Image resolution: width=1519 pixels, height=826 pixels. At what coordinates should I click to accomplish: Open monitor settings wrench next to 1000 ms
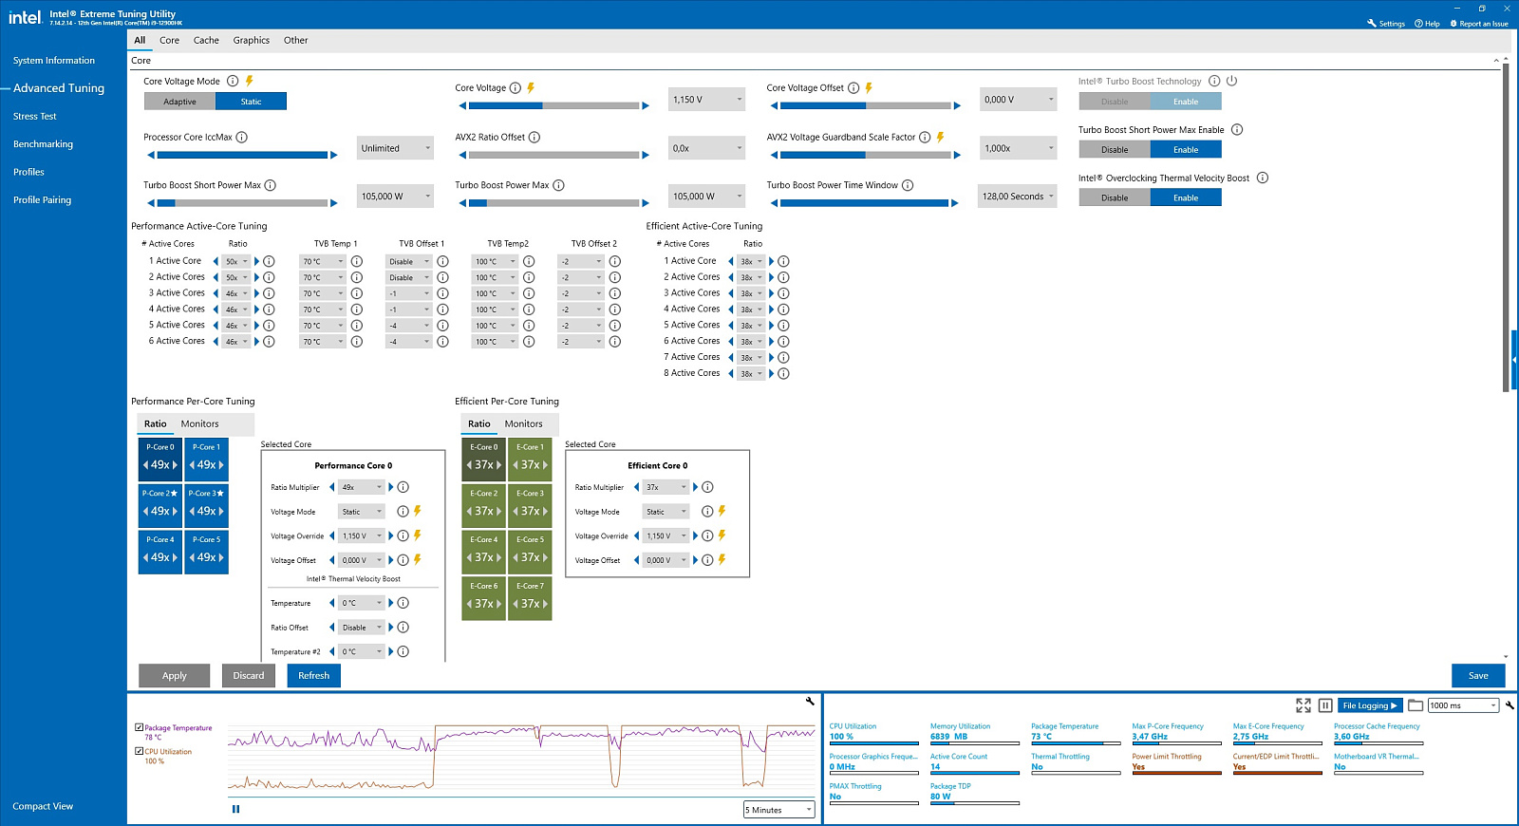click(x=1510, y=705)
